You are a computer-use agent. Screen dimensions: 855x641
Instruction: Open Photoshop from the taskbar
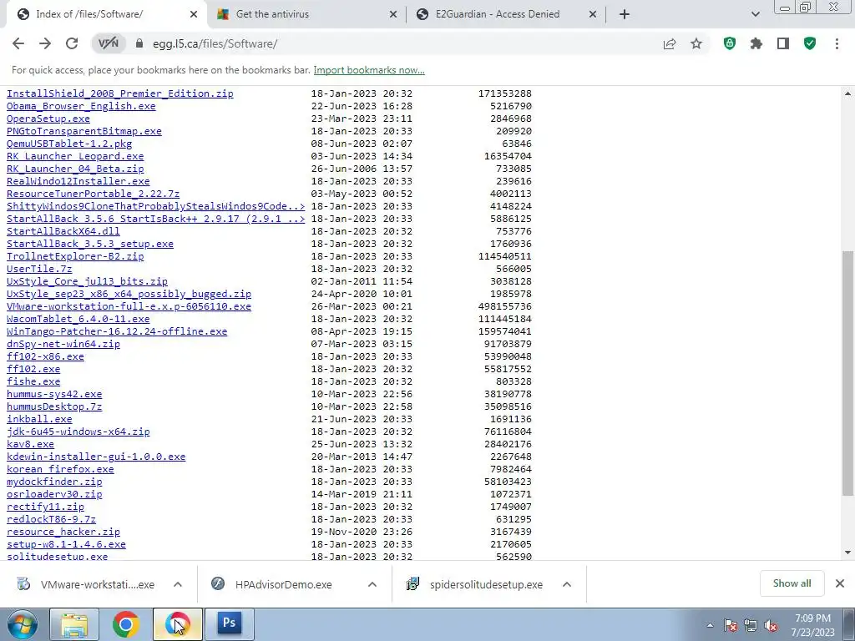pos(229,624)
